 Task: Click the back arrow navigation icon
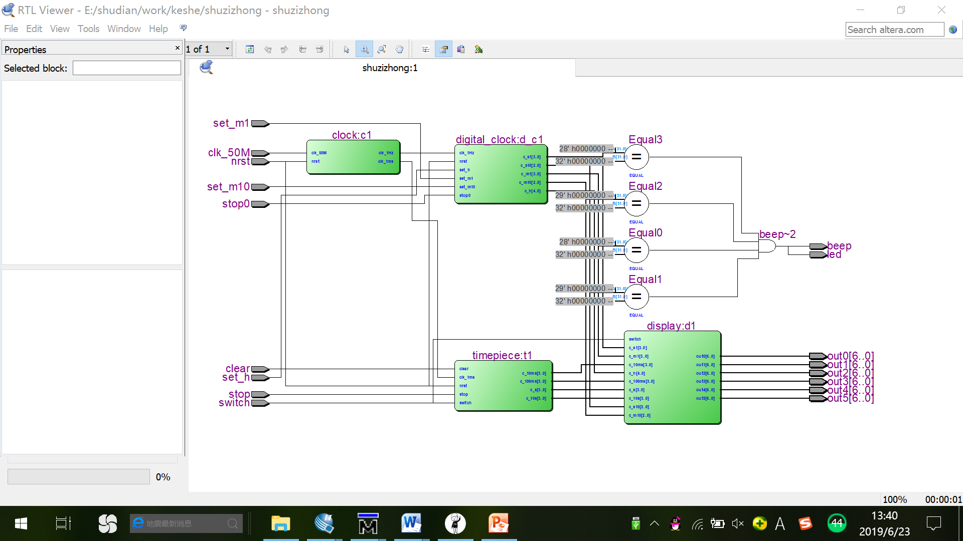click(267, 49)
